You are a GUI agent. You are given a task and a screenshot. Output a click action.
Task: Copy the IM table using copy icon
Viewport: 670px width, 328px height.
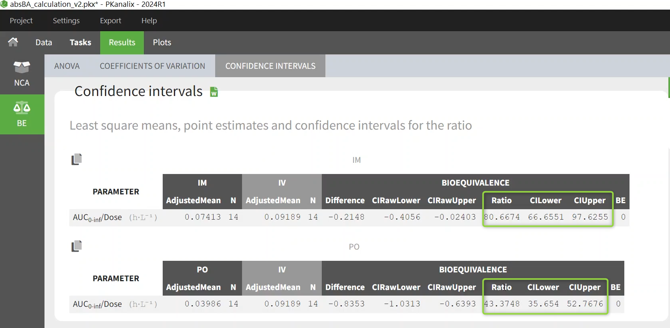(77, 159)
